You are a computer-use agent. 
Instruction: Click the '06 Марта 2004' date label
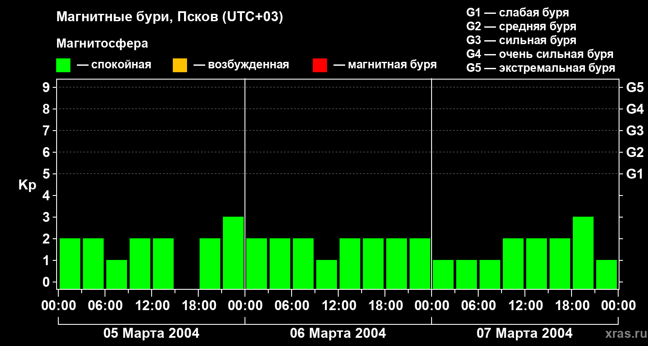click(x=338, y=333)
